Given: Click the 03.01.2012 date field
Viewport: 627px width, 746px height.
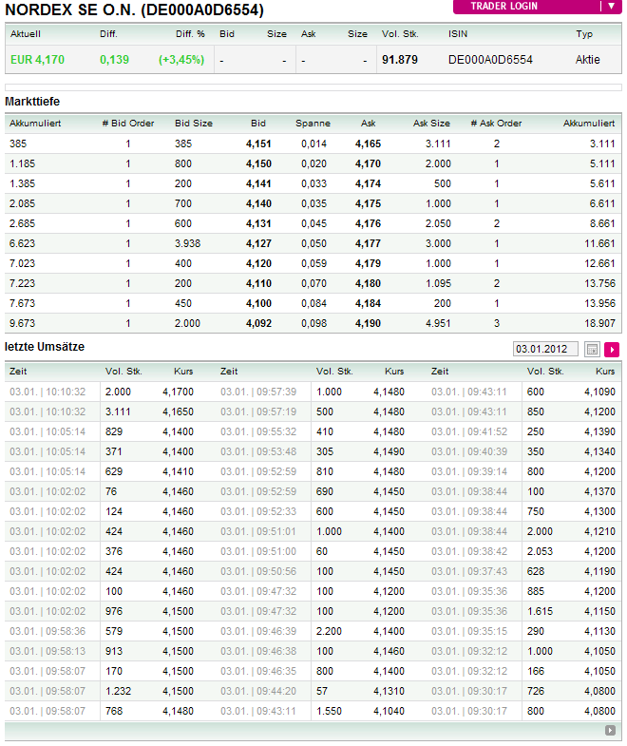Looking at the screenshot, I should click(545, 349).
